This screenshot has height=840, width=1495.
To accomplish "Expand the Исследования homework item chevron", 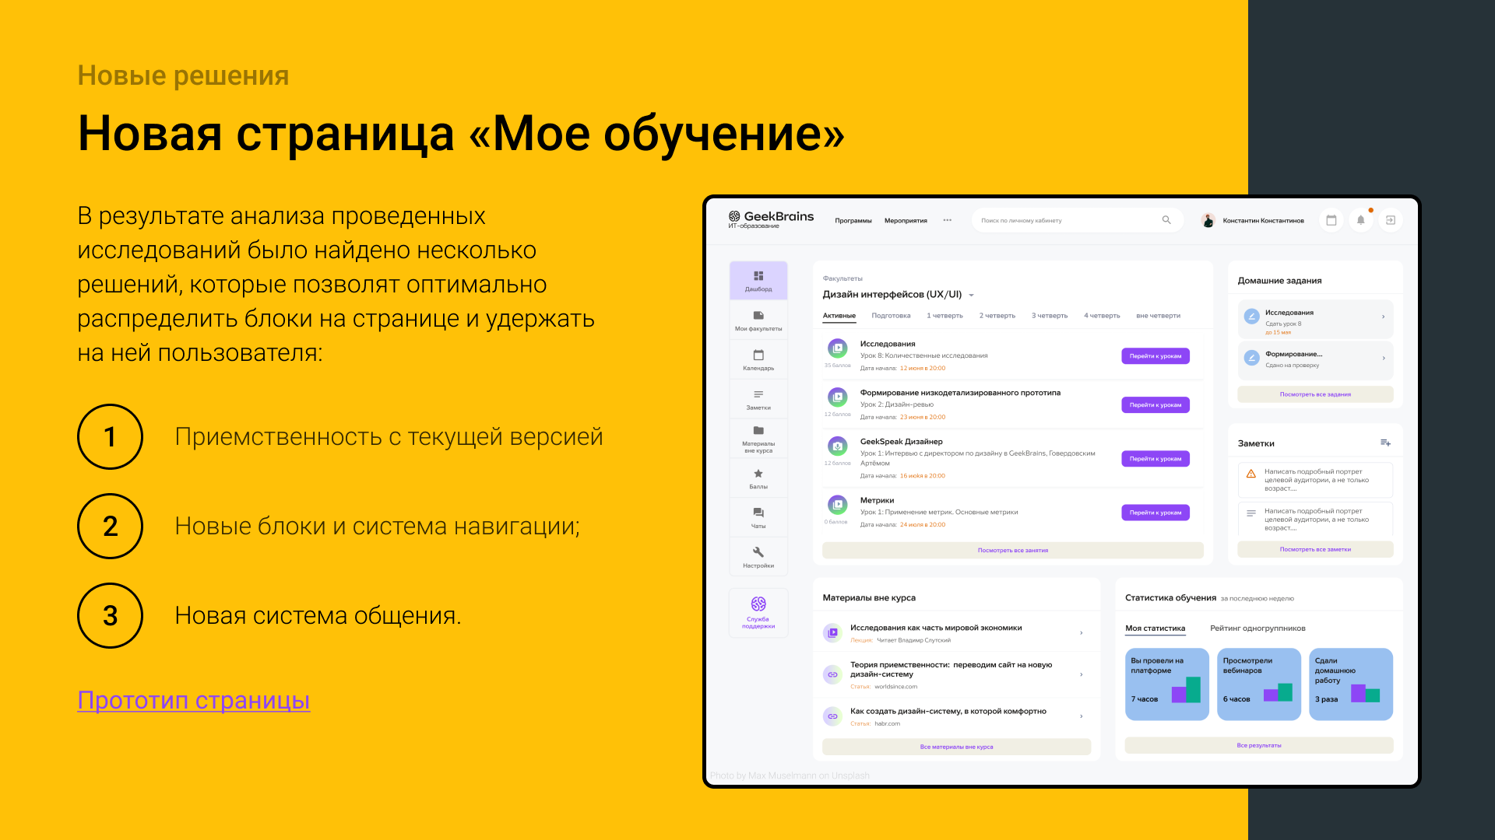I will click(1384, 317).
